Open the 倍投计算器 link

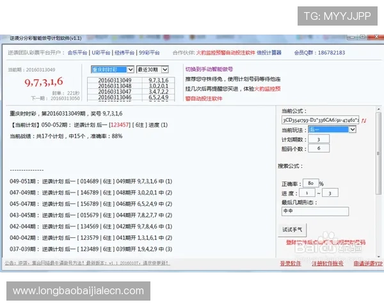(269, 52)
